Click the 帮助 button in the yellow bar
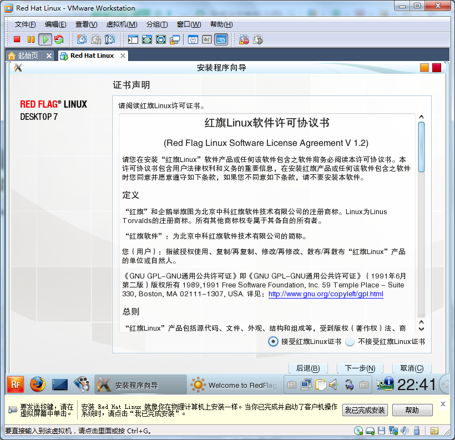The height and width of the screenshot is (440, 455). (412, 410)
